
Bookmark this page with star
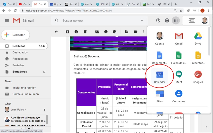(181, 10)
